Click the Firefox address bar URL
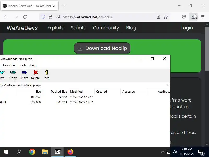This screenshot has height=157, width=209. tap(87, 17)
